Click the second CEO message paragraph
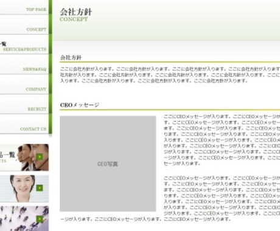This screenshot has height=231, width=280. click(x=170, y=199)
